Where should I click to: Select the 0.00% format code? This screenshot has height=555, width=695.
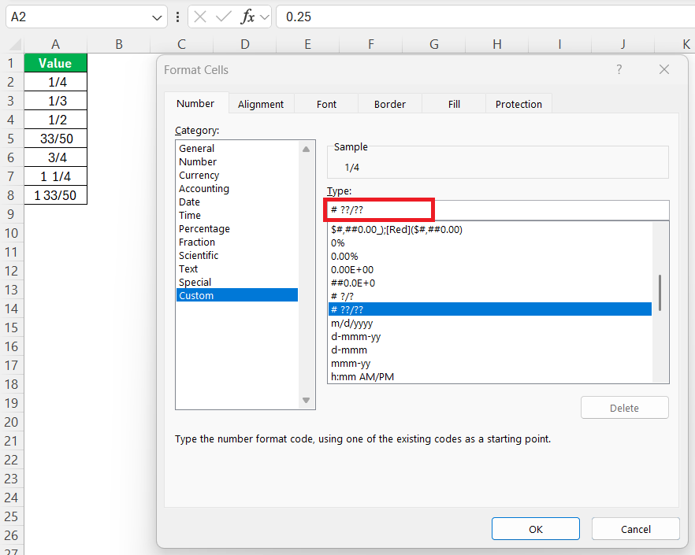(490, 256)
